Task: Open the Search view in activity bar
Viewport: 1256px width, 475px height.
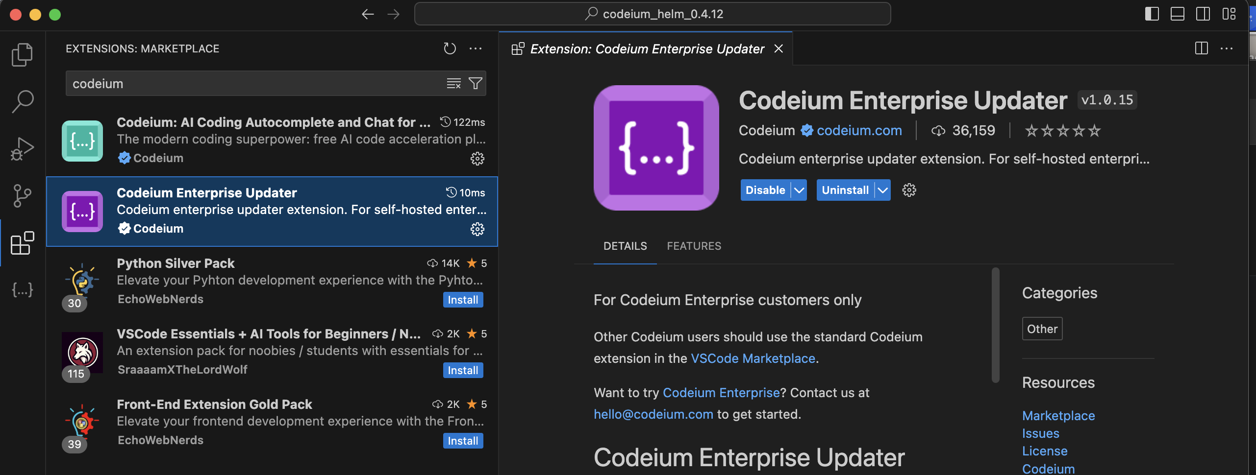Action: pos(22,101)
